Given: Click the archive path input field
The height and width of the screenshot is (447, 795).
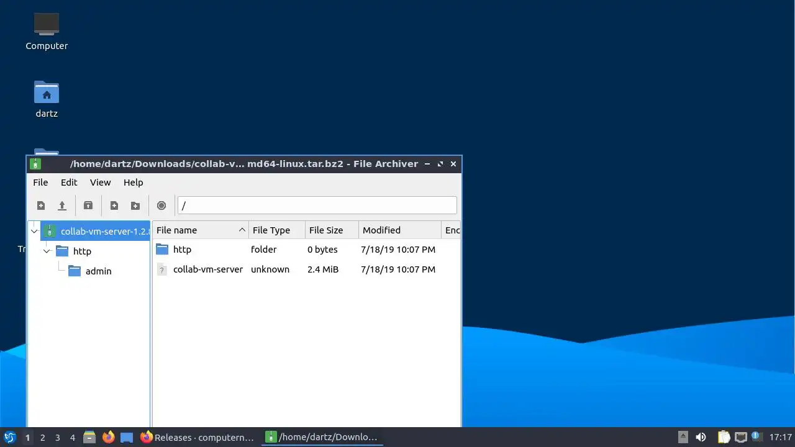Looking at the screenshot, I should (317, 205).
